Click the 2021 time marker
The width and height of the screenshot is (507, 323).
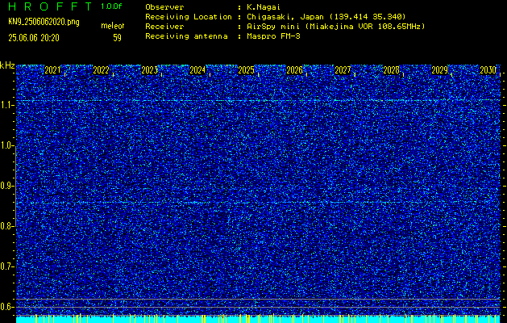(52, 70)
